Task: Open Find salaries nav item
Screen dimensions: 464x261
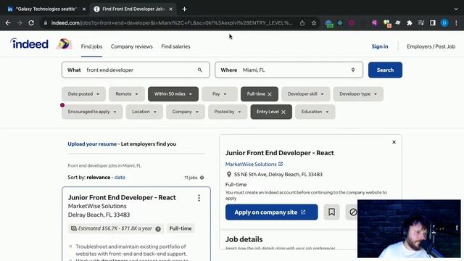Action: (175, 46)
